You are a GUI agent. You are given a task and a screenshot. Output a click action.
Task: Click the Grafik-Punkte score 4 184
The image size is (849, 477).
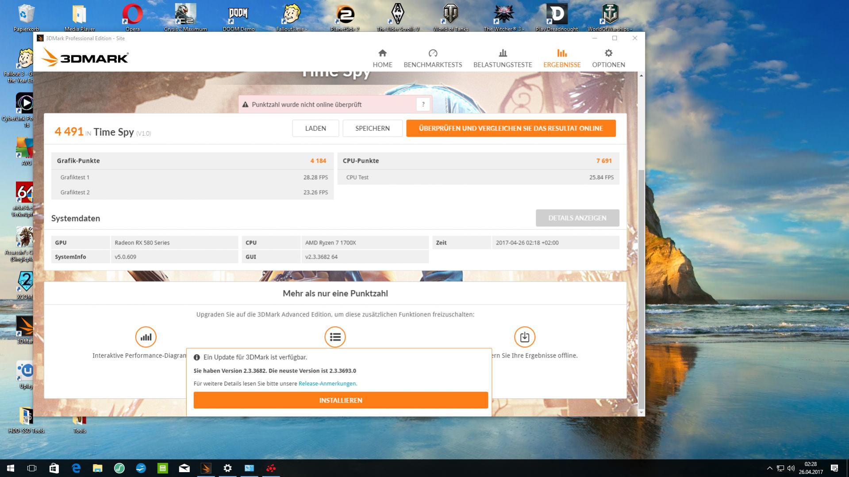point(318,160)
